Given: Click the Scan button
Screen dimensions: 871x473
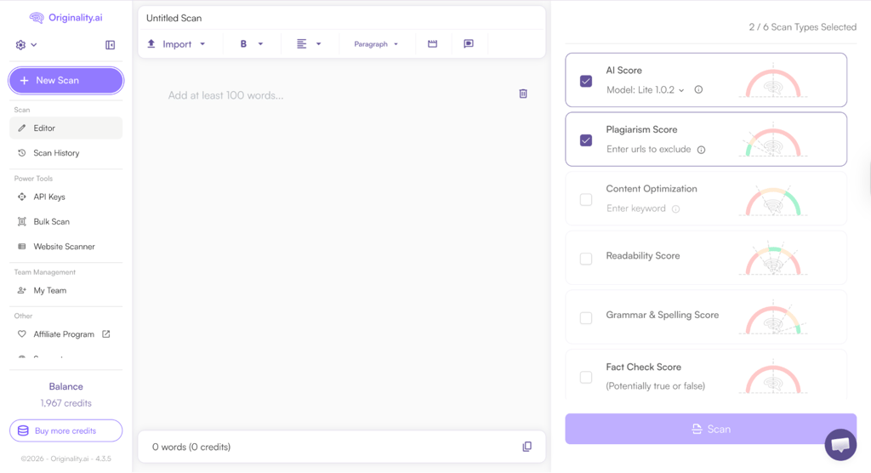Looking at the screenshot, I should point(710,429).
